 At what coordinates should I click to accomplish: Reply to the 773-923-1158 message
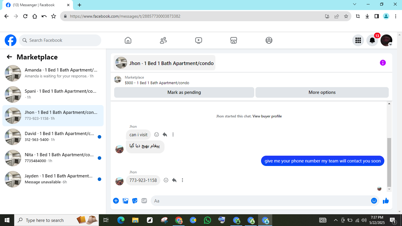174,180
